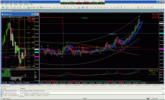The width and height of the screenshot is (165, 100).
Task: Open the Insert menu
Action: (11, 5)
